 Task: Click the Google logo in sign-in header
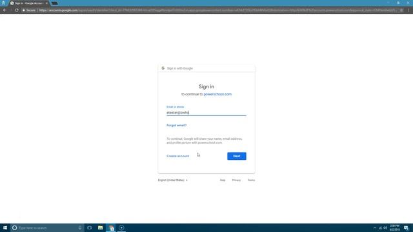[163, 68]
